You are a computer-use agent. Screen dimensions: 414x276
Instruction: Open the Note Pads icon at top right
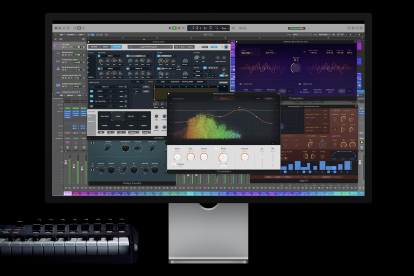(x=353, y=28)
